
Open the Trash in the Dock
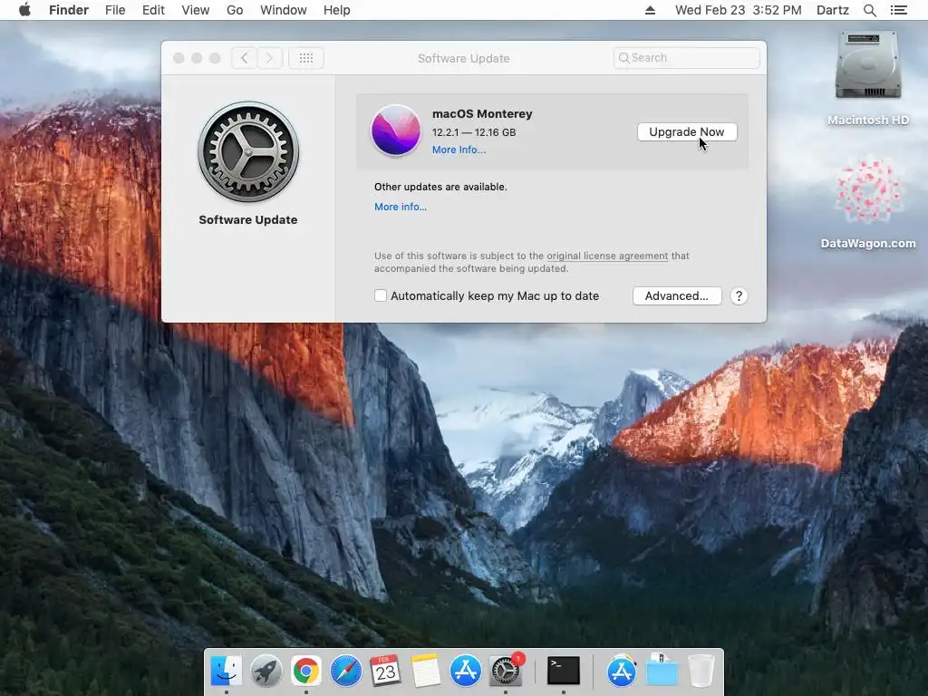[x=701, y=671]
